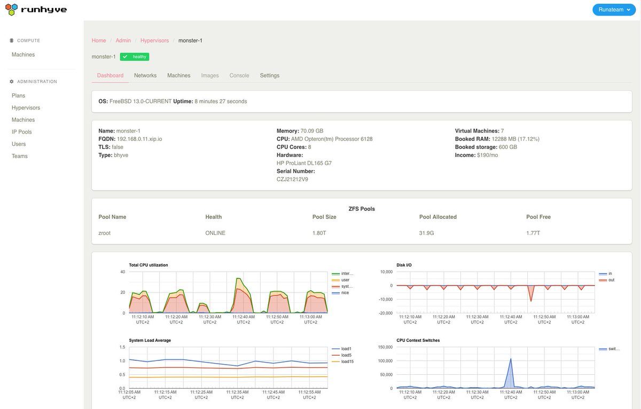Click the Pool Allocated column header
641x409 pixels.
tap(438, 217)
